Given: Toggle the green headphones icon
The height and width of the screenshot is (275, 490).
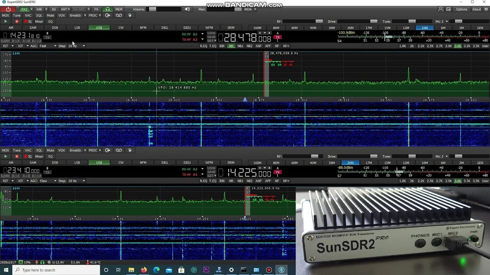Looking at the screenshot, I should 108,9.
